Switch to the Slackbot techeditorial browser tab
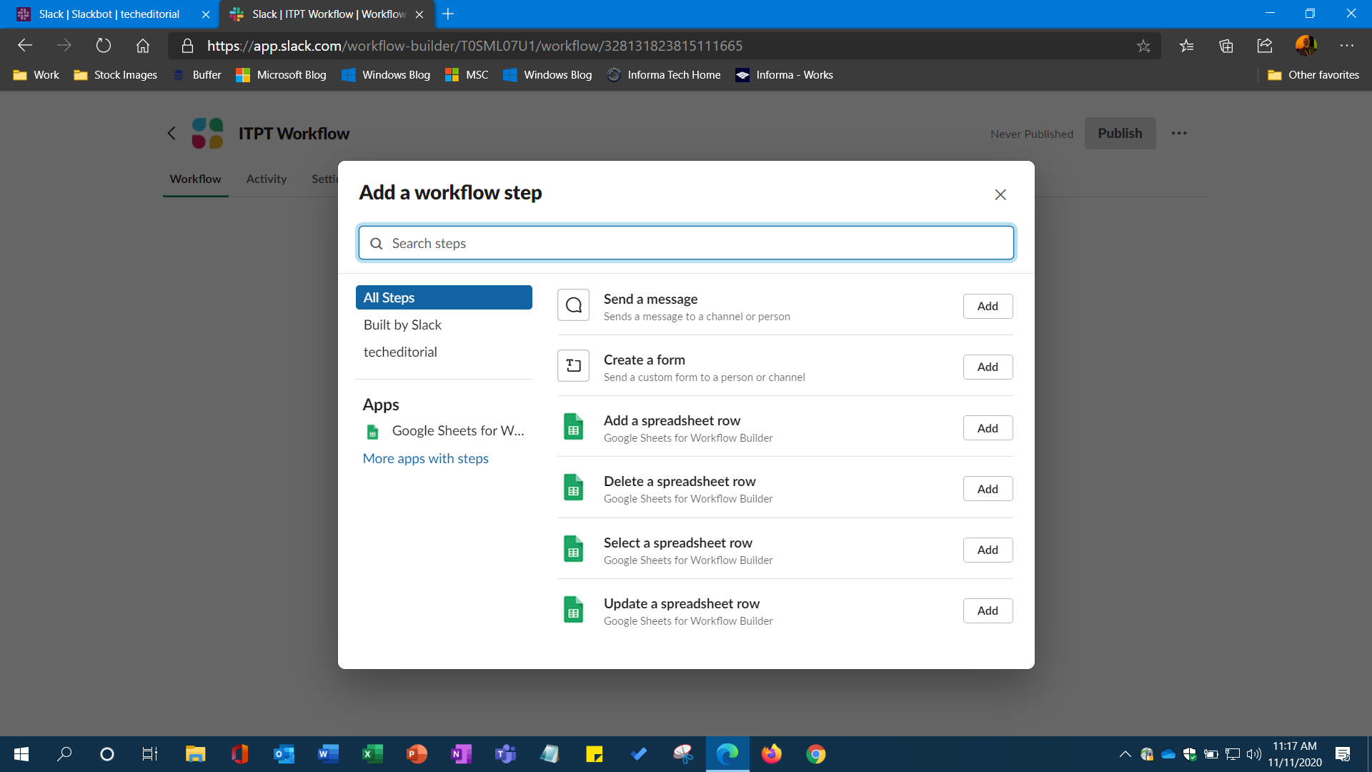 tap(107, 14)
